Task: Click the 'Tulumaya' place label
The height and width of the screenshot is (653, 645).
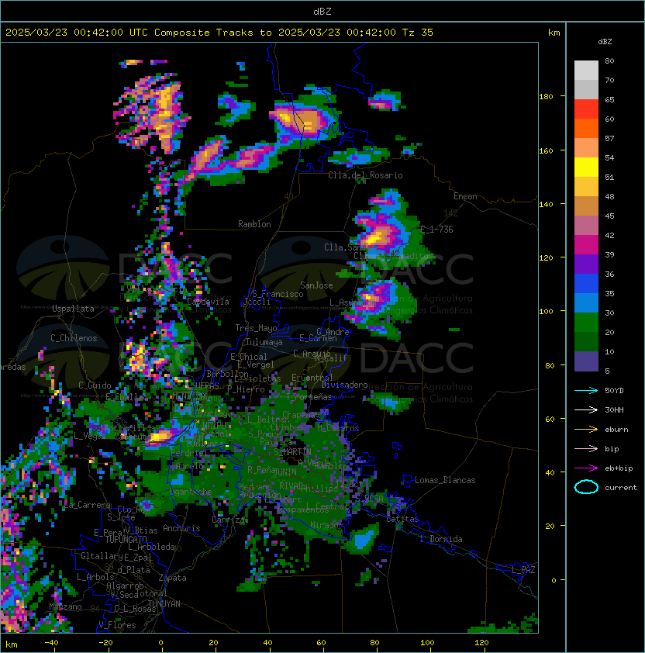Action: [x=264, y=342]
